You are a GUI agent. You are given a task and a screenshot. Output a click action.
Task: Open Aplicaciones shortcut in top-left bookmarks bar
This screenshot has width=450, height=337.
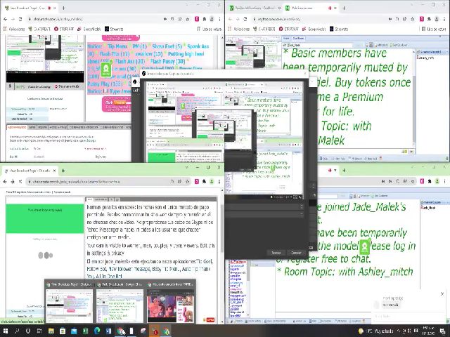pos(14,29)
